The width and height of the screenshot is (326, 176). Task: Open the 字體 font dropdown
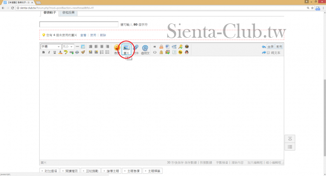click(50, 46)
